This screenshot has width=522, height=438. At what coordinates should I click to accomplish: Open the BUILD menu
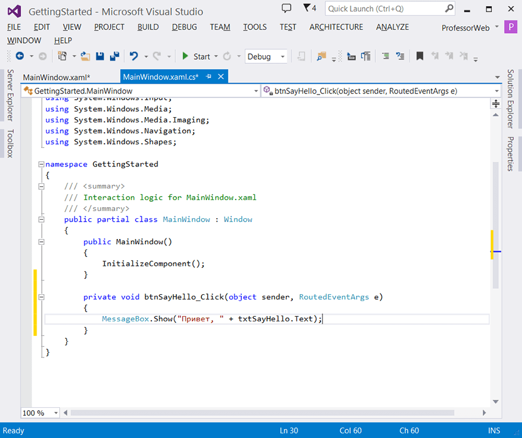[x=148, y=27]
